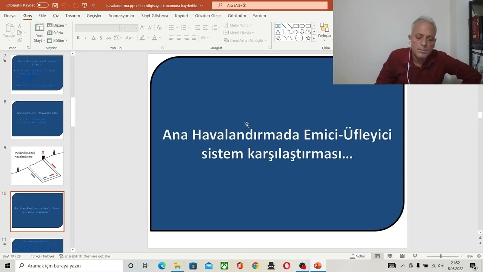Expand the shapes gallery more arrow
Image resolution: width=483 pixels, height=272 pixels.
click(314, 38)
